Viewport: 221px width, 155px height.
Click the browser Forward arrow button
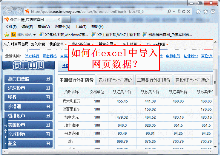pos(19,11)
